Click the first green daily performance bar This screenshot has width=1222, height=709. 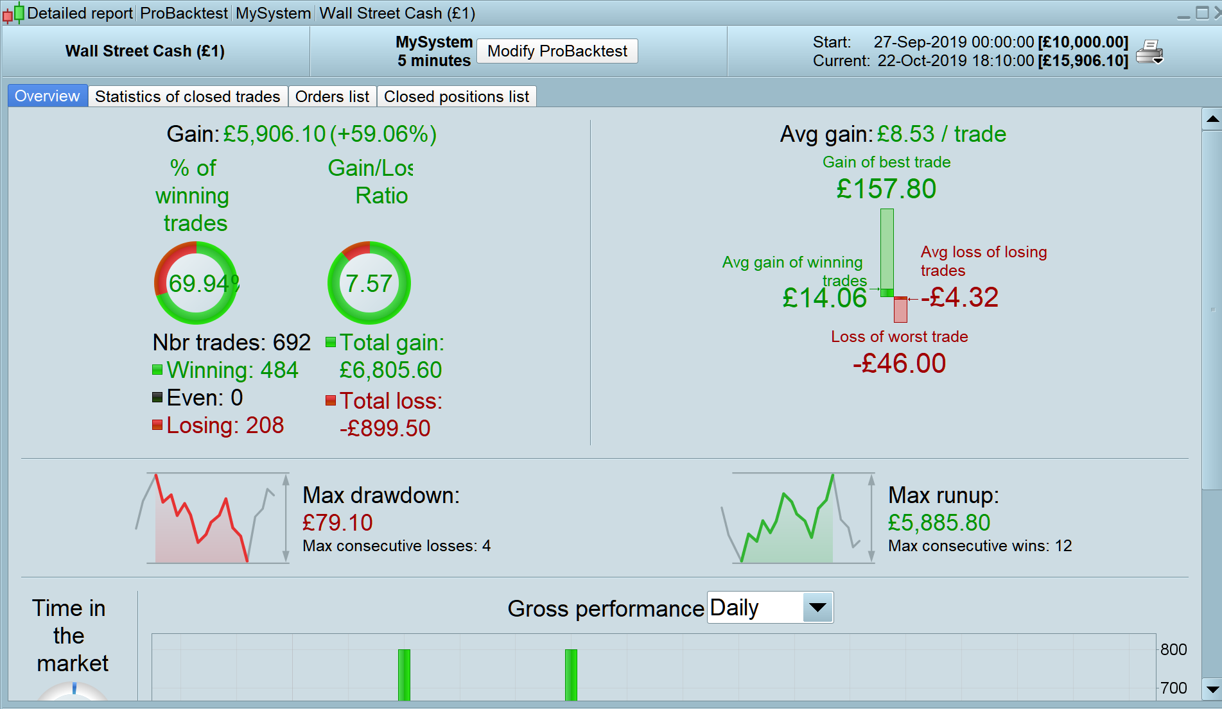pos(404,675)
